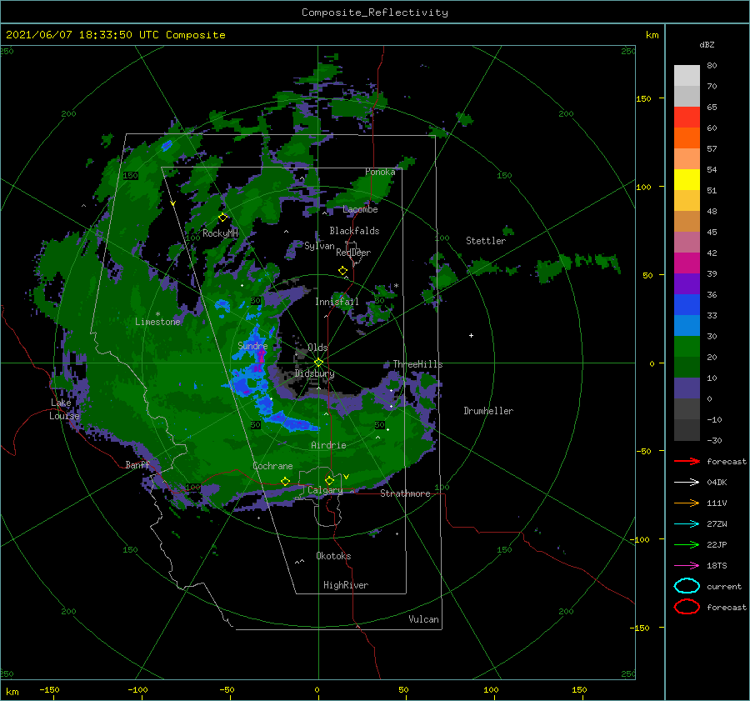Screen dimensions: 750x701
Task: Click the asterisk marker above Limestone
Action: pyautogui.click(x=157, y=314)
